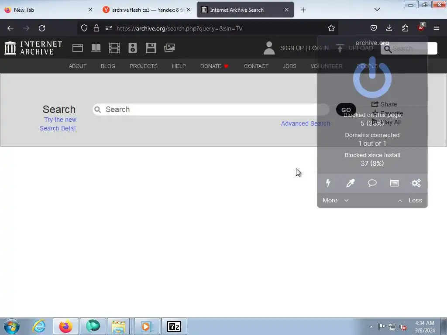This screenshot has width=447, height=335.
Task: Open the JOBS menu item
Action: point(289,66)
